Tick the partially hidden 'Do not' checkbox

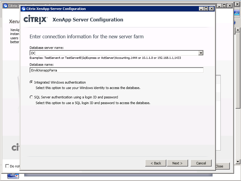coord(7,166)
